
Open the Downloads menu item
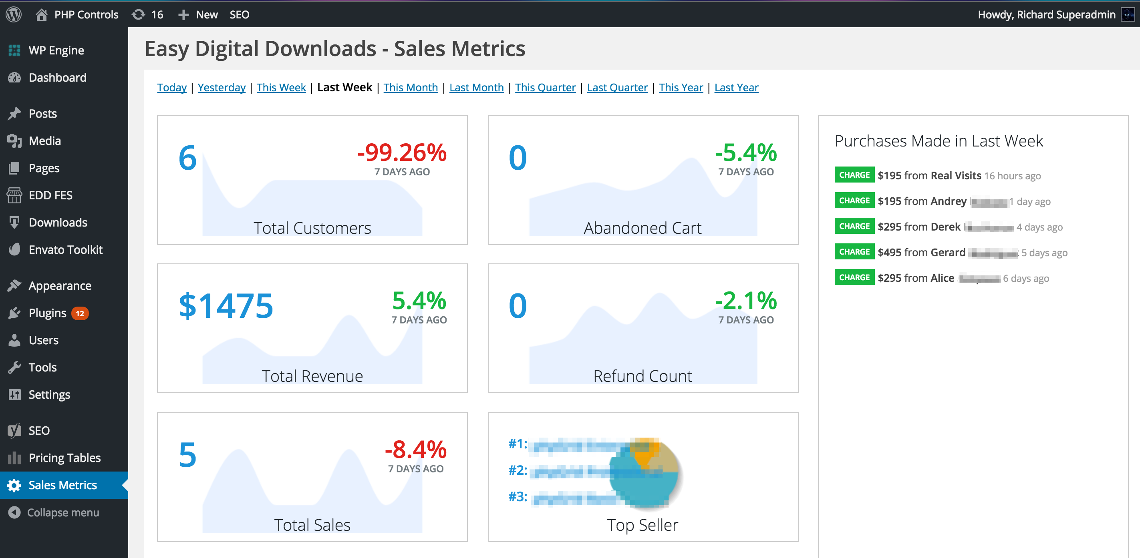(x=58, y=223)
